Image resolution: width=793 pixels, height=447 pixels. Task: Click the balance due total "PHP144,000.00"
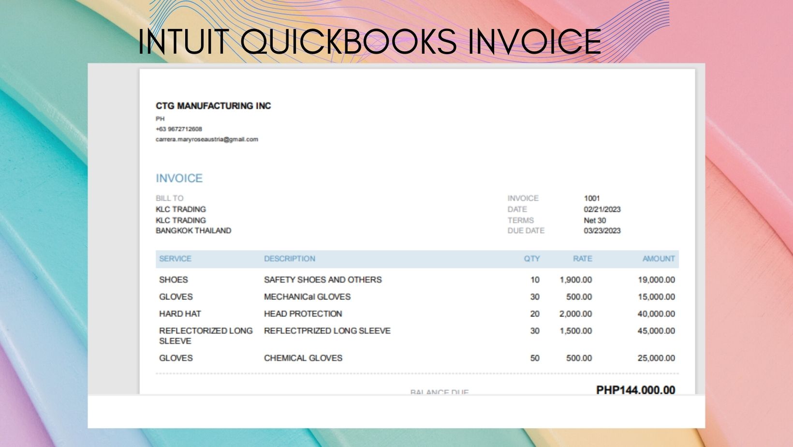[x=636, y=390]
